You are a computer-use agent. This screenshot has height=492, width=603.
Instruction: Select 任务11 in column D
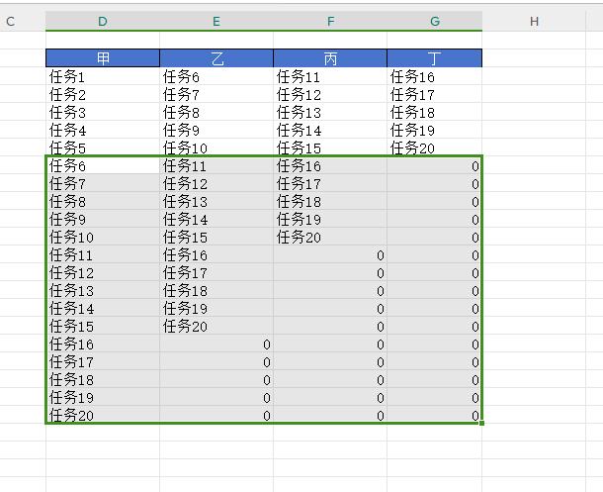tap(102, 254)
